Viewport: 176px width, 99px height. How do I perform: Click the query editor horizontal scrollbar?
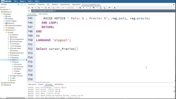[x=43, y=82]
